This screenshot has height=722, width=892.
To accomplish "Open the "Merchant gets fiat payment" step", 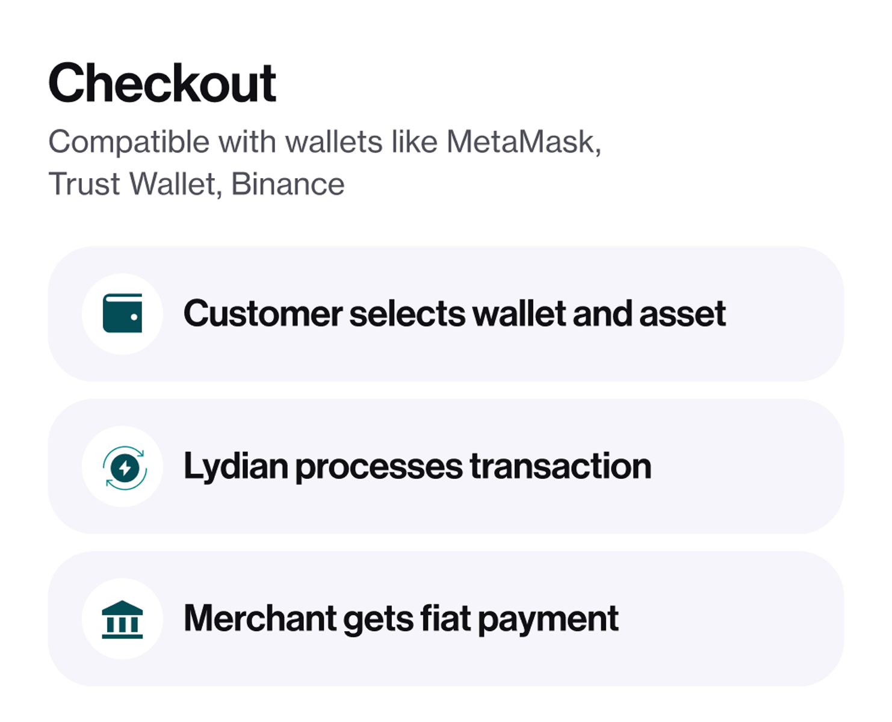I will click(446, 619).
